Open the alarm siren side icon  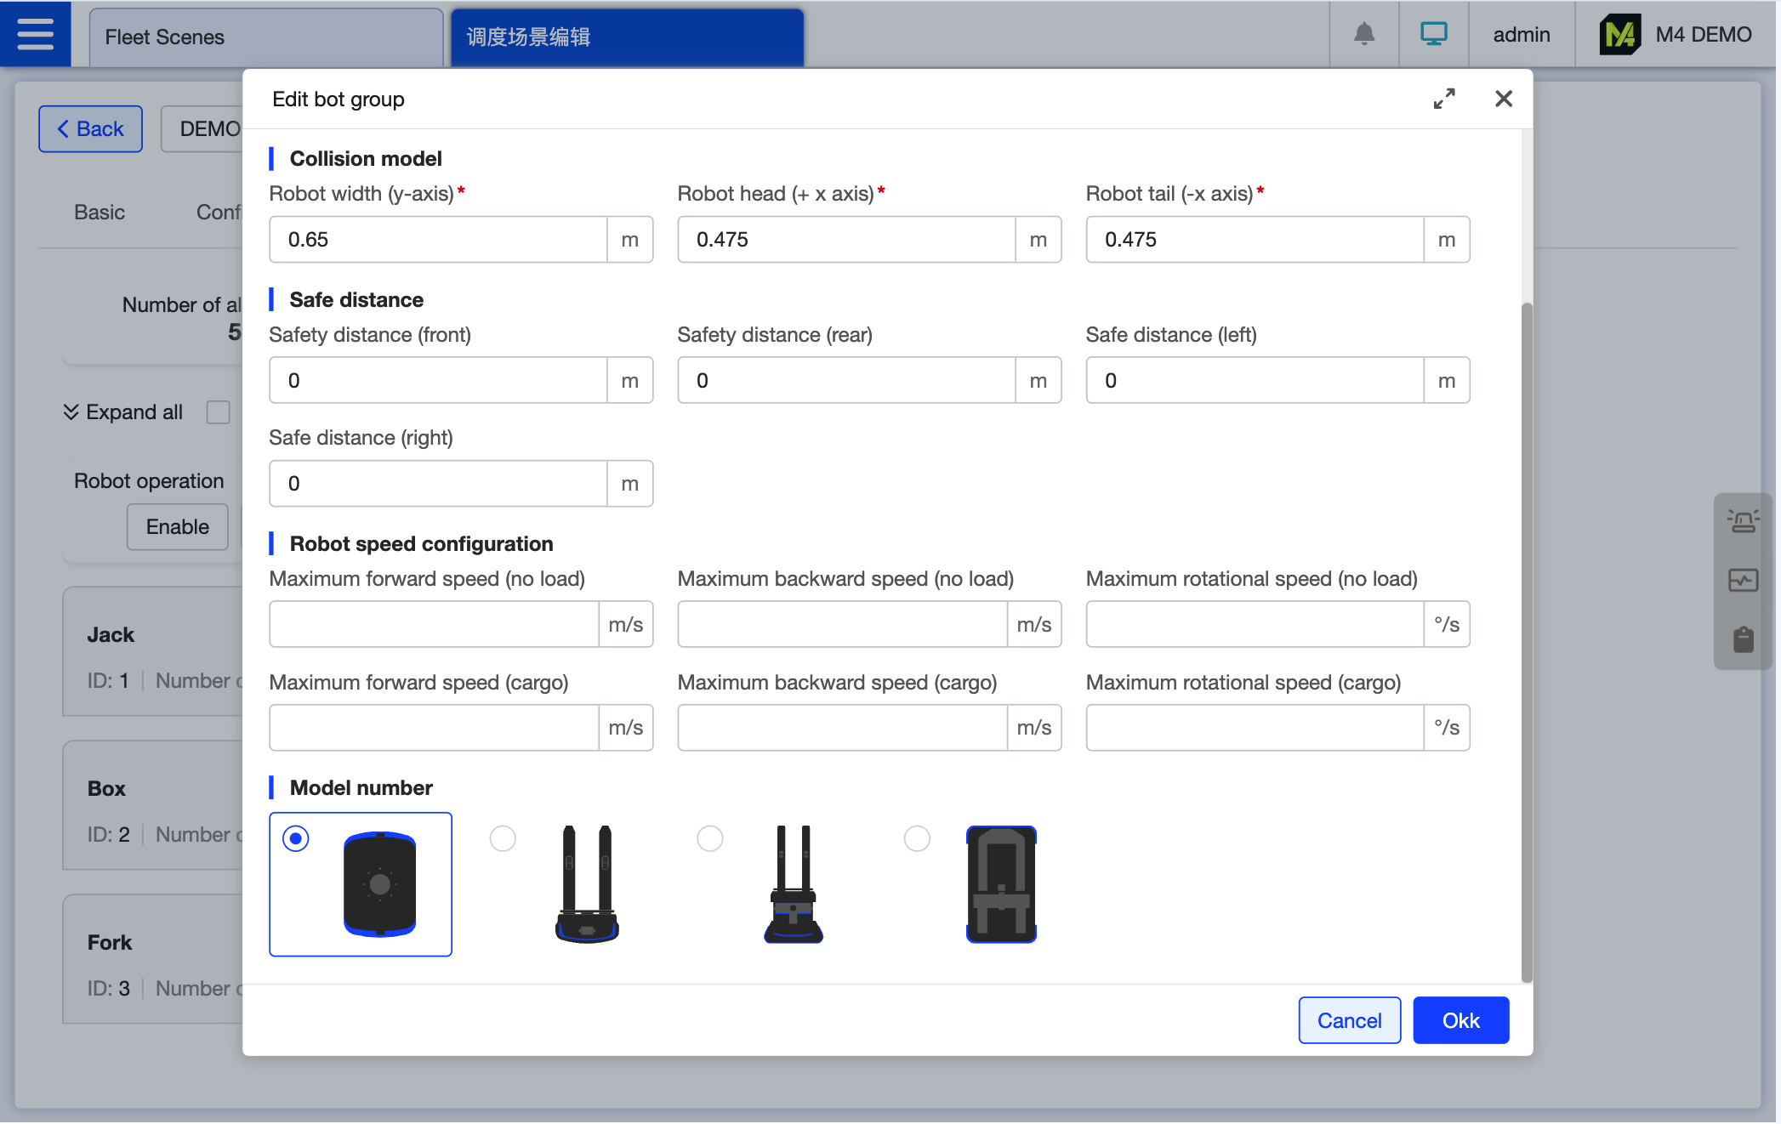point(1743,521)
